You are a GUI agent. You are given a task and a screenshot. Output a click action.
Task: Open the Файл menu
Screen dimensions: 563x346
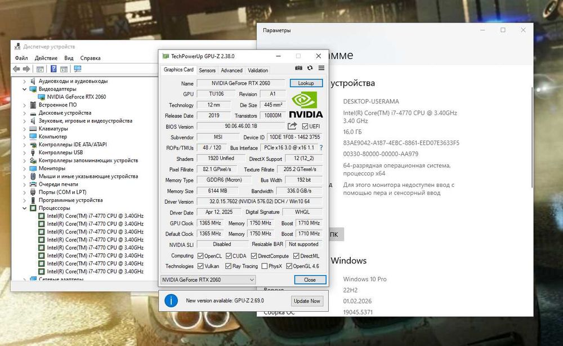21,58
